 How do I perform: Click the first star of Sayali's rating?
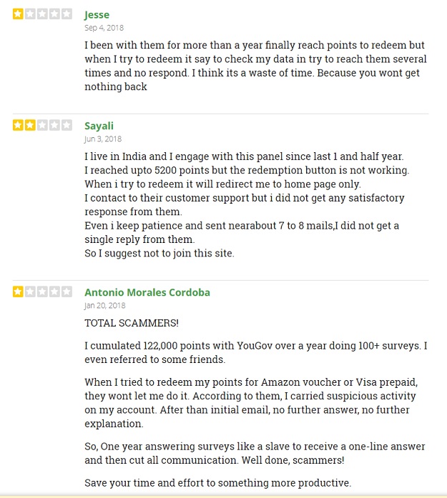[18, 125]
